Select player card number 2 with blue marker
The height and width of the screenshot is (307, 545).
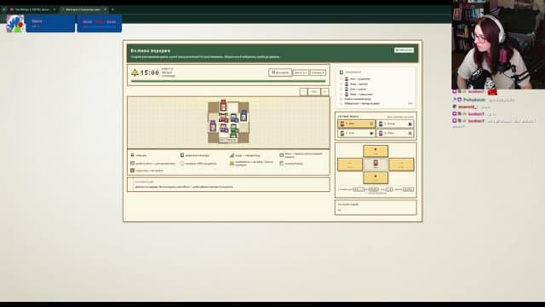[395, 124]
